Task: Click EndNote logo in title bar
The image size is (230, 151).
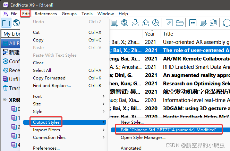Action: 6,5
